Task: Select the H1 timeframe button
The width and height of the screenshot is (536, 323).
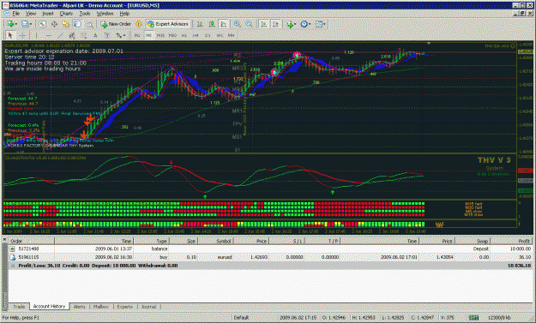Action: coord(184,35)
